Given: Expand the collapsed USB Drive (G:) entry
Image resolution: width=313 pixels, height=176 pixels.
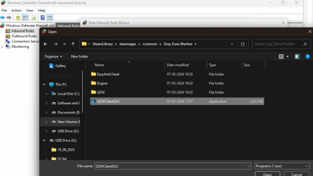Looking at the screenshot, I should coord(46,131).
